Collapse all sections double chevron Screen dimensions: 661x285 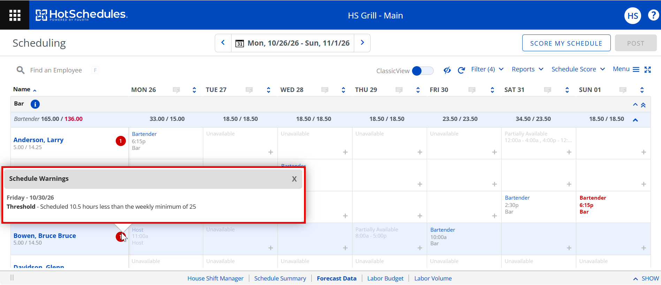643,105
